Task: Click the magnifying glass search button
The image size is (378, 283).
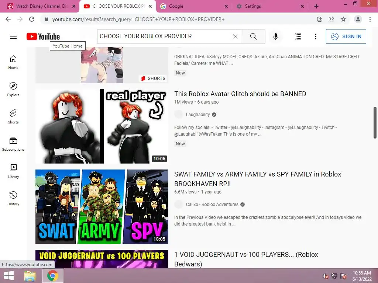Action: (253, 36)
